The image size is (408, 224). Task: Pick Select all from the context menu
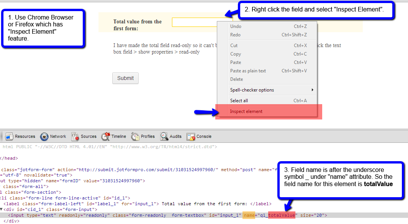(x=239, y=101)
